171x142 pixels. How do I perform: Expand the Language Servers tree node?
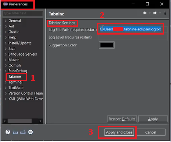pyautogui.click(x=6, y=54)
